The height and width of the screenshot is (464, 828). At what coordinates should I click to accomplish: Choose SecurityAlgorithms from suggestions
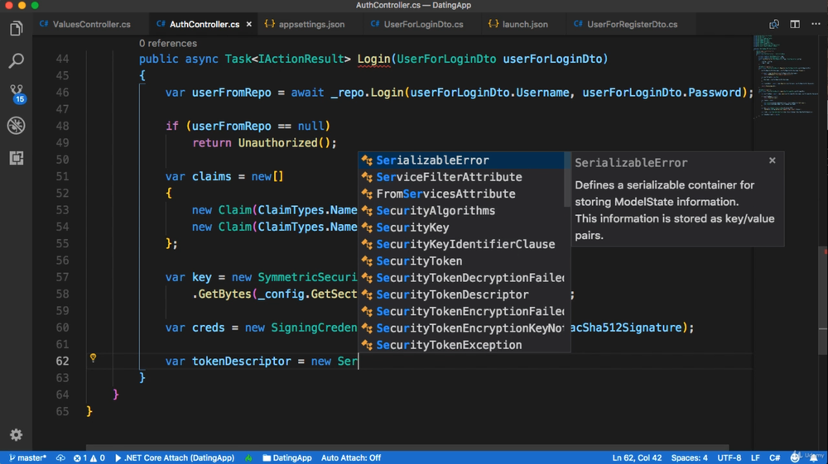[461, 211]
